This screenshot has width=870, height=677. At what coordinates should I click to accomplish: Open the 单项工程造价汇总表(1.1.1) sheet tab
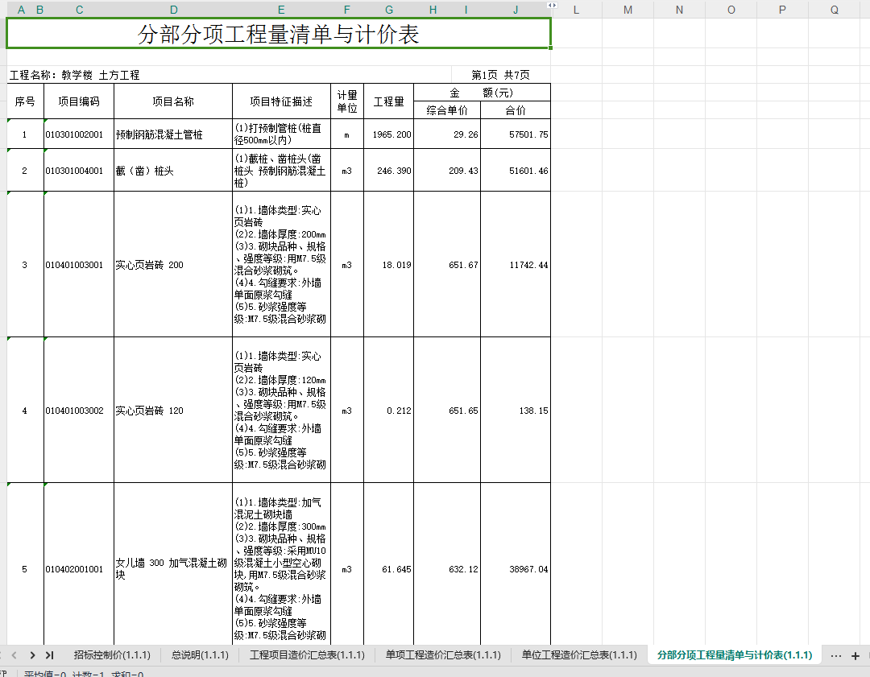(x=443, y=654)
